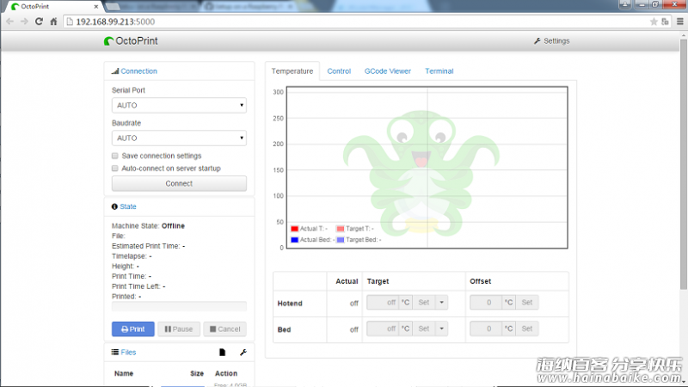Click Set for Hotend offset
The image size is (688, 387).
[x=527, y=303]
